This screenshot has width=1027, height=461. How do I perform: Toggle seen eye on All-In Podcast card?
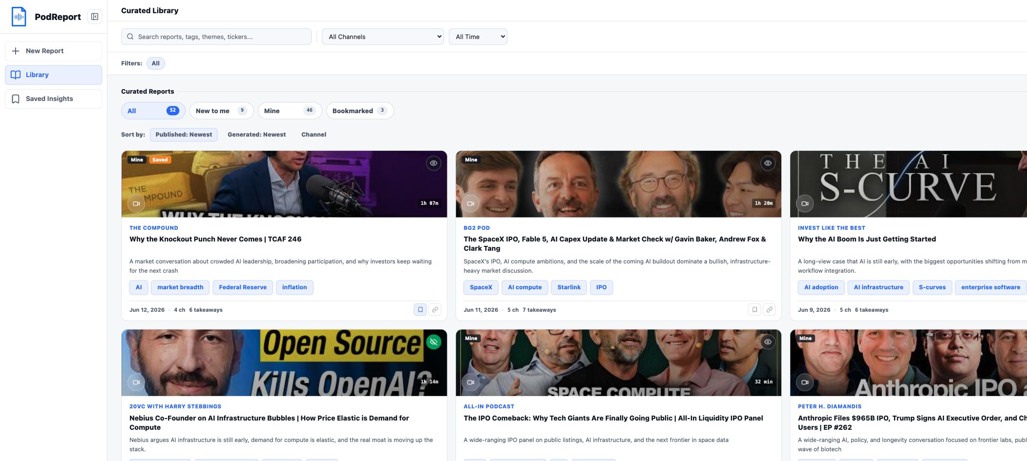(x=768, y=341)
